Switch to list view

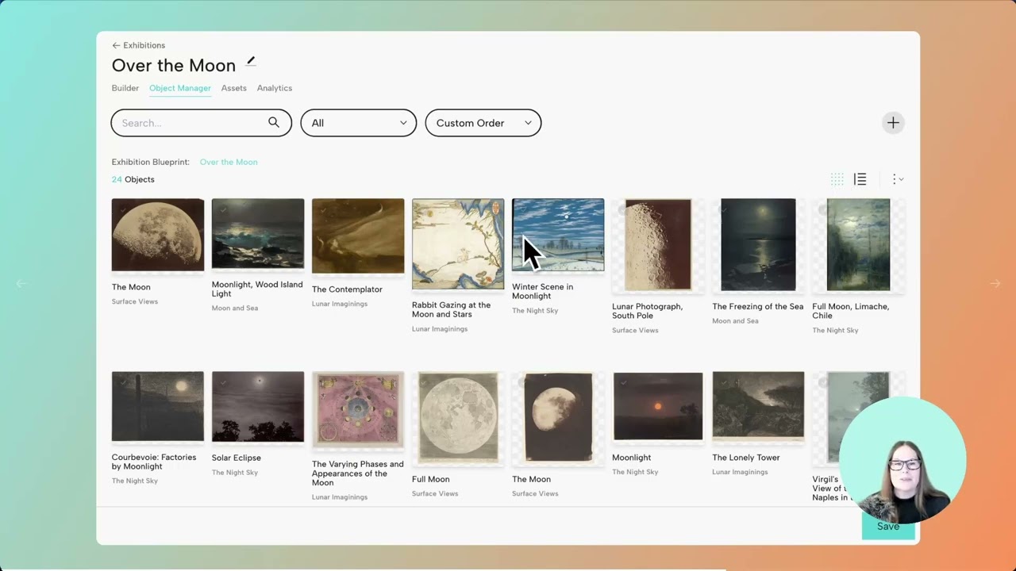point(860,179)
